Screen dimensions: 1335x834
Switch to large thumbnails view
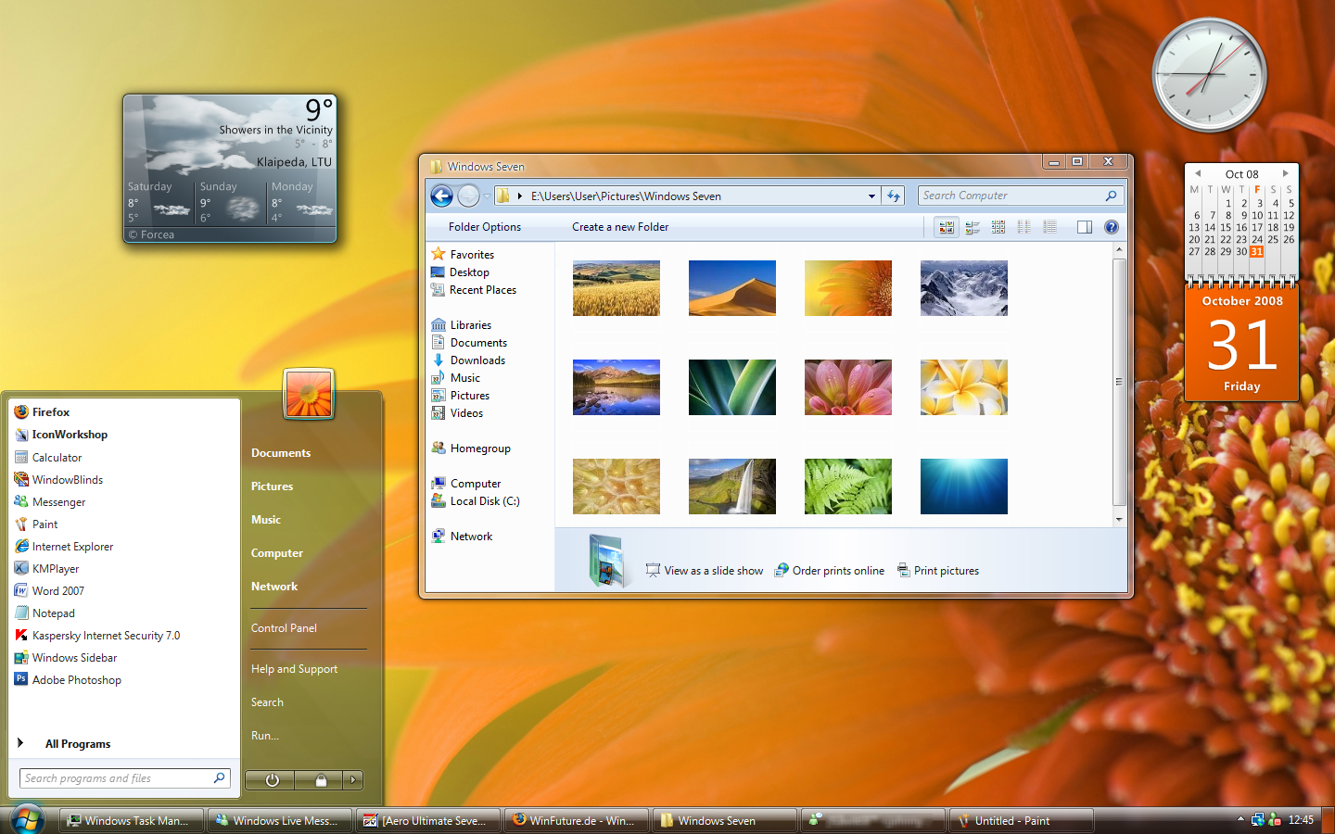(946, 227)
